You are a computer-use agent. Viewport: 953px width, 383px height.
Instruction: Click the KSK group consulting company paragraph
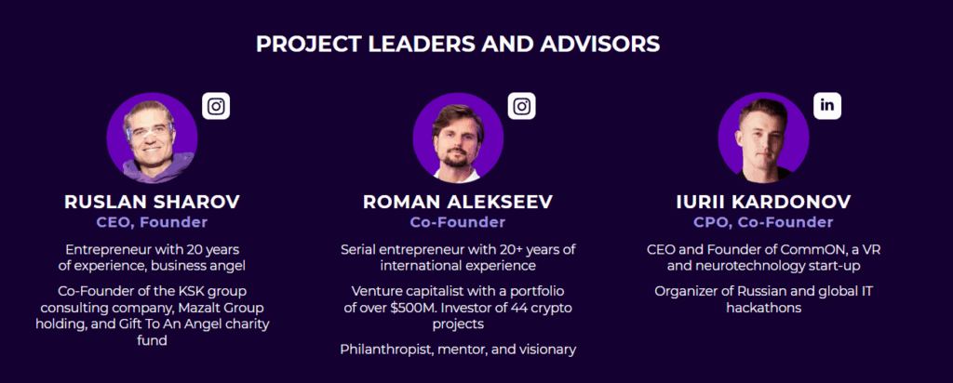[152, 315]
